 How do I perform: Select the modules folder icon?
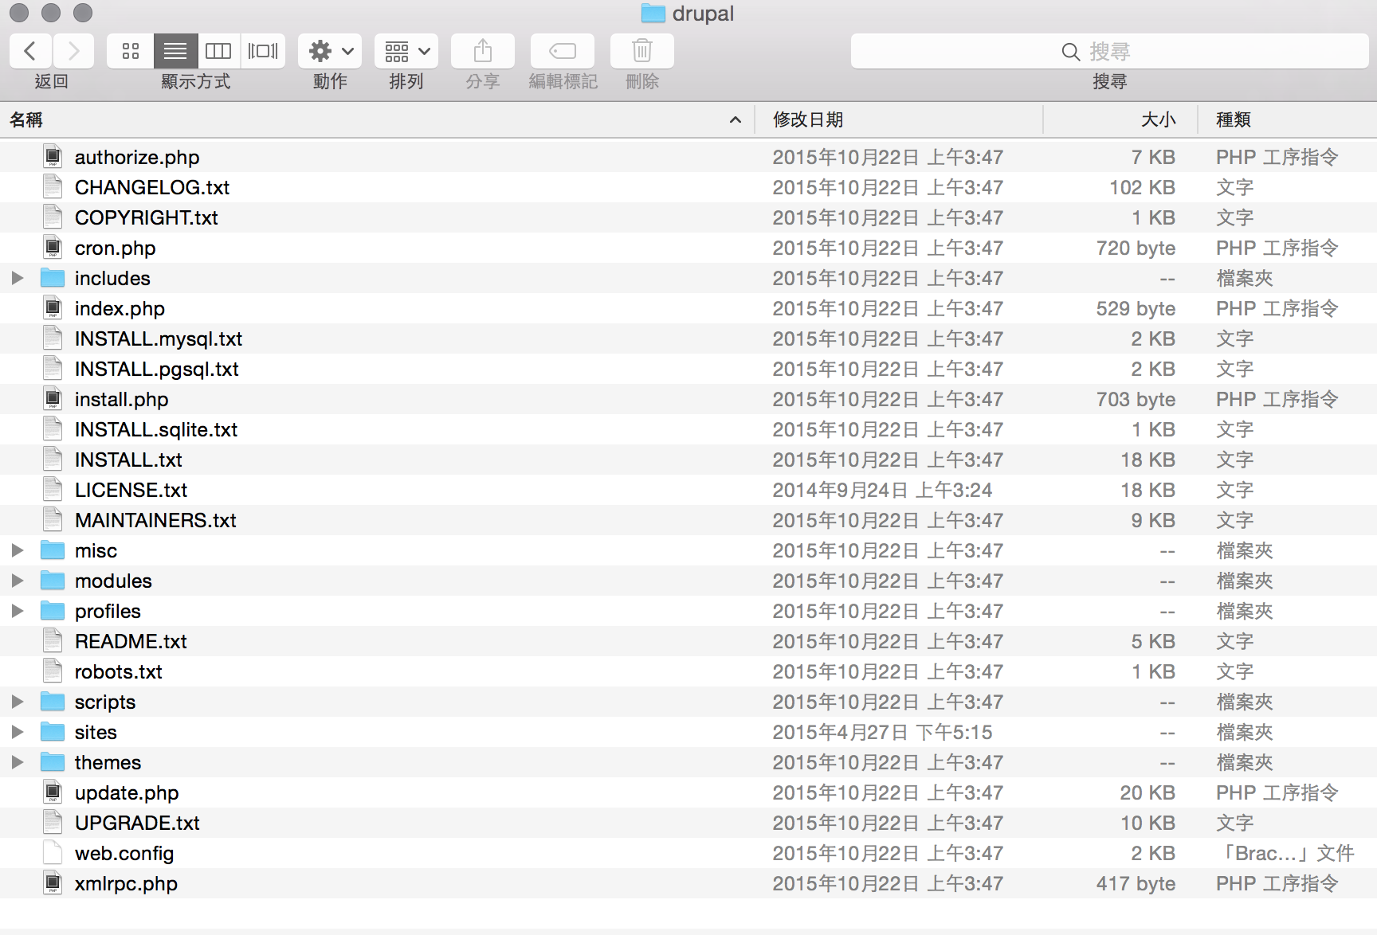coord(53,581)
